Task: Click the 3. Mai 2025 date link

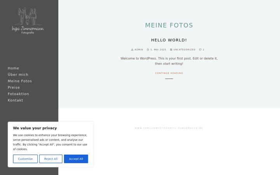Action: (x=158, y=50)
